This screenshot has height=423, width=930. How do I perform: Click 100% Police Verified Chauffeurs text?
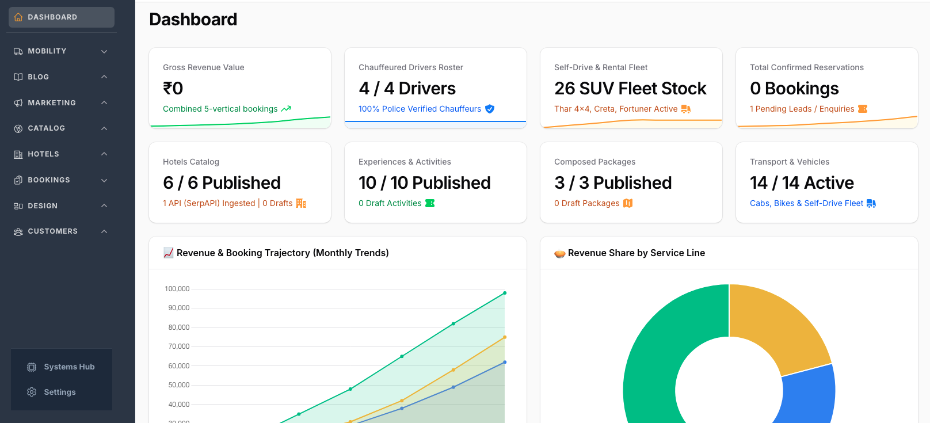tap(420, 109)
